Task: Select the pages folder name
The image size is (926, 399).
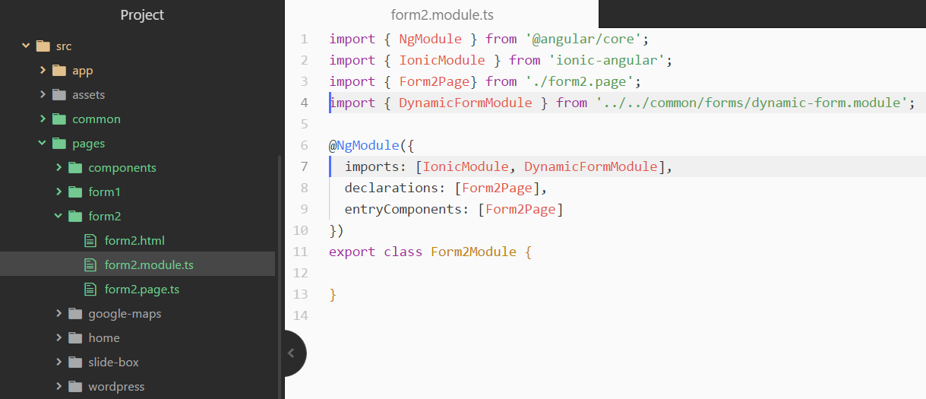Action: coord(89,144)
